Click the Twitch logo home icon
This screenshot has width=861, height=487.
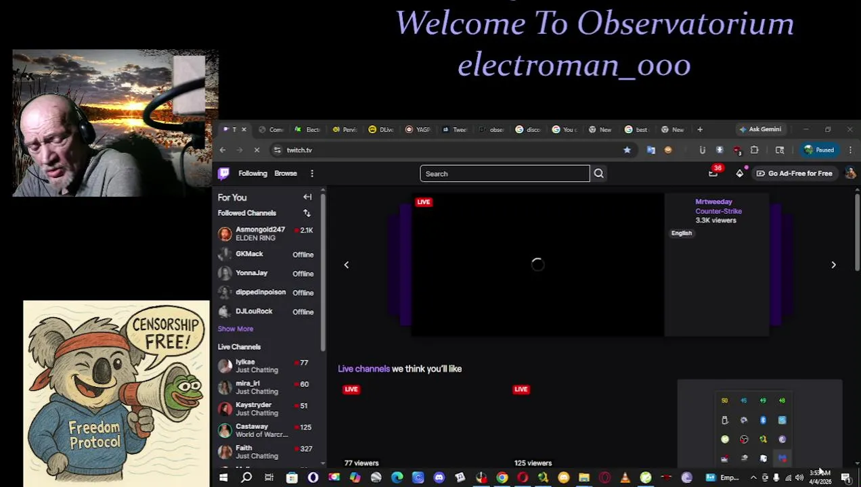coord(223,173)
